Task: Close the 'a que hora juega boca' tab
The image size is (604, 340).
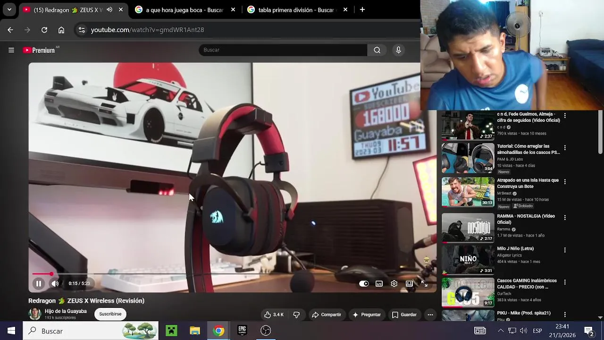Action: pos(233,9)
